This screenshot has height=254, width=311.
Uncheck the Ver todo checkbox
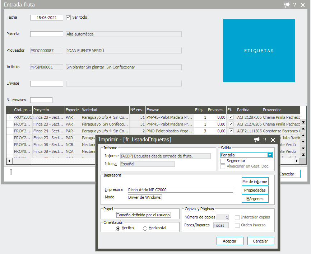click(x=69, y=17)
